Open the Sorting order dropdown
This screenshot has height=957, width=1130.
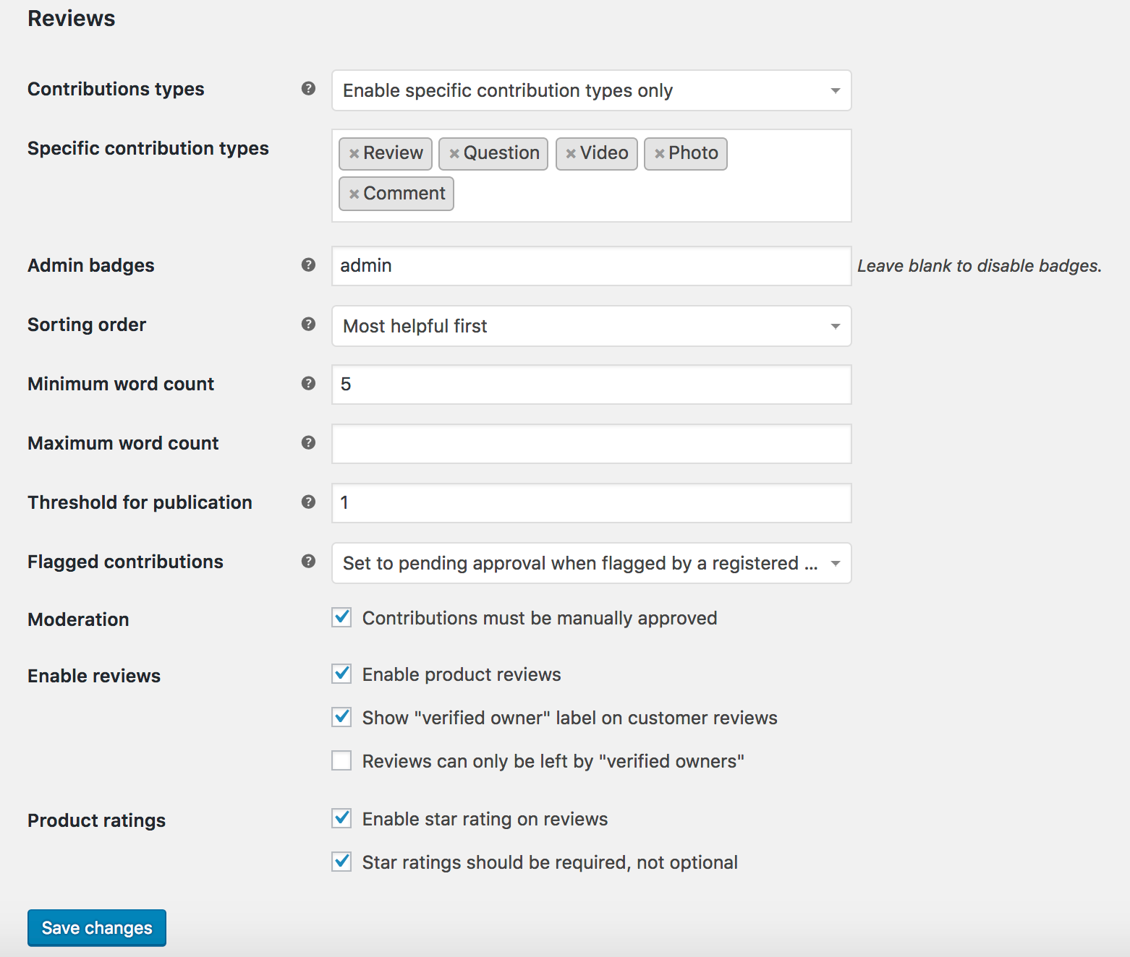point(591,326)
